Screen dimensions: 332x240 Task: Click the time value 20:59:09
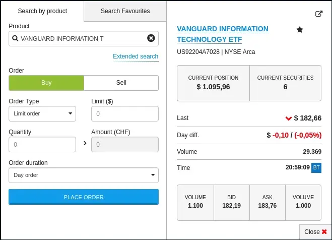click(297, 167)
